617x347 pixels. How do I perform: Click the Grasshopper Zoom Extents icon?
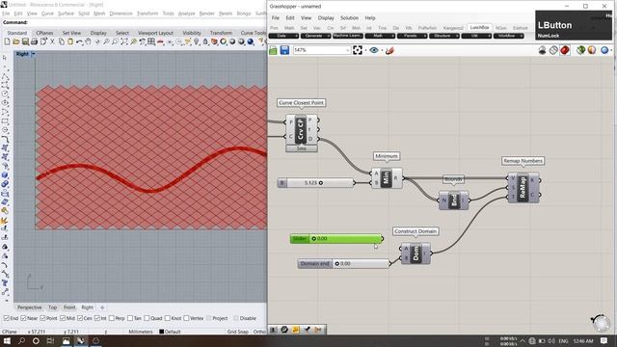358,50
